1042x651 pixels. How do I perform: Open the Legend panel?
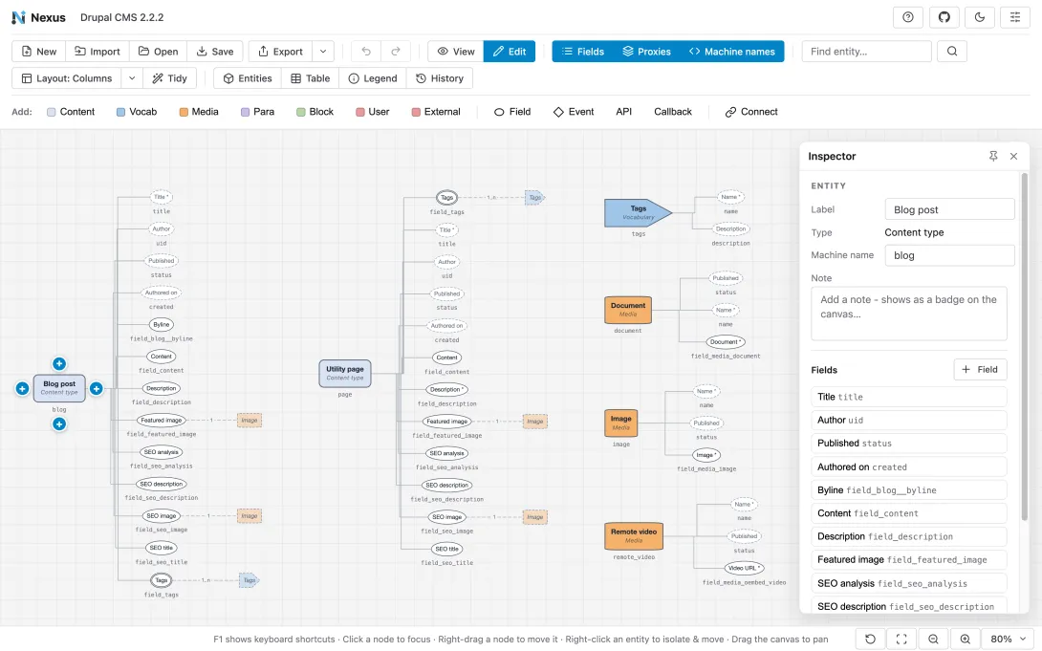point(372,78)
